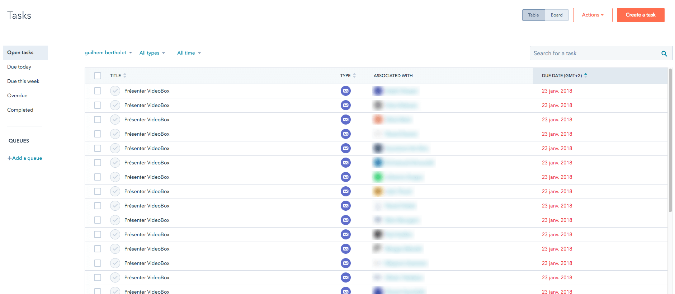Click the plus icon of Add a queue

(10, 158)
